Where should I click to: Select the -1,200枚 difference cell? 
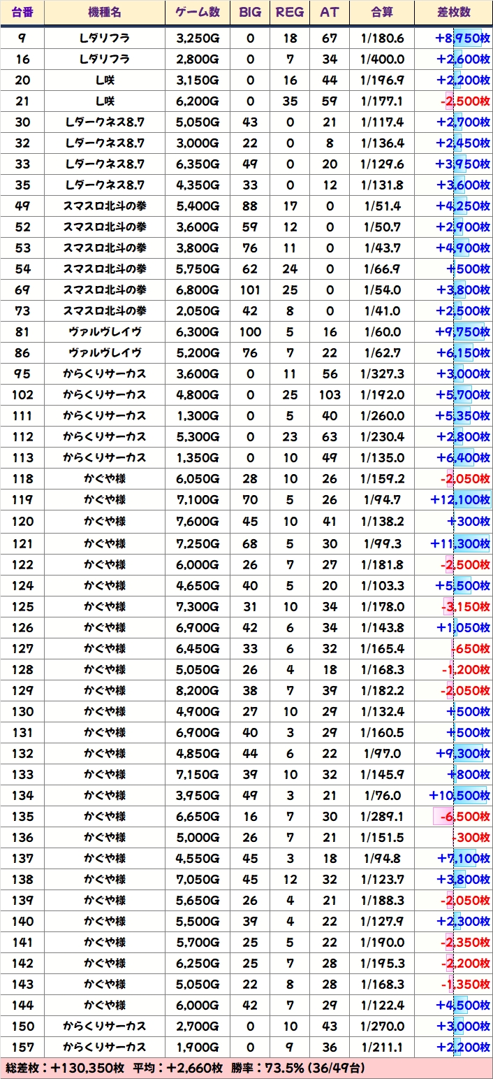pyautogui.click(x=454, y=669)
